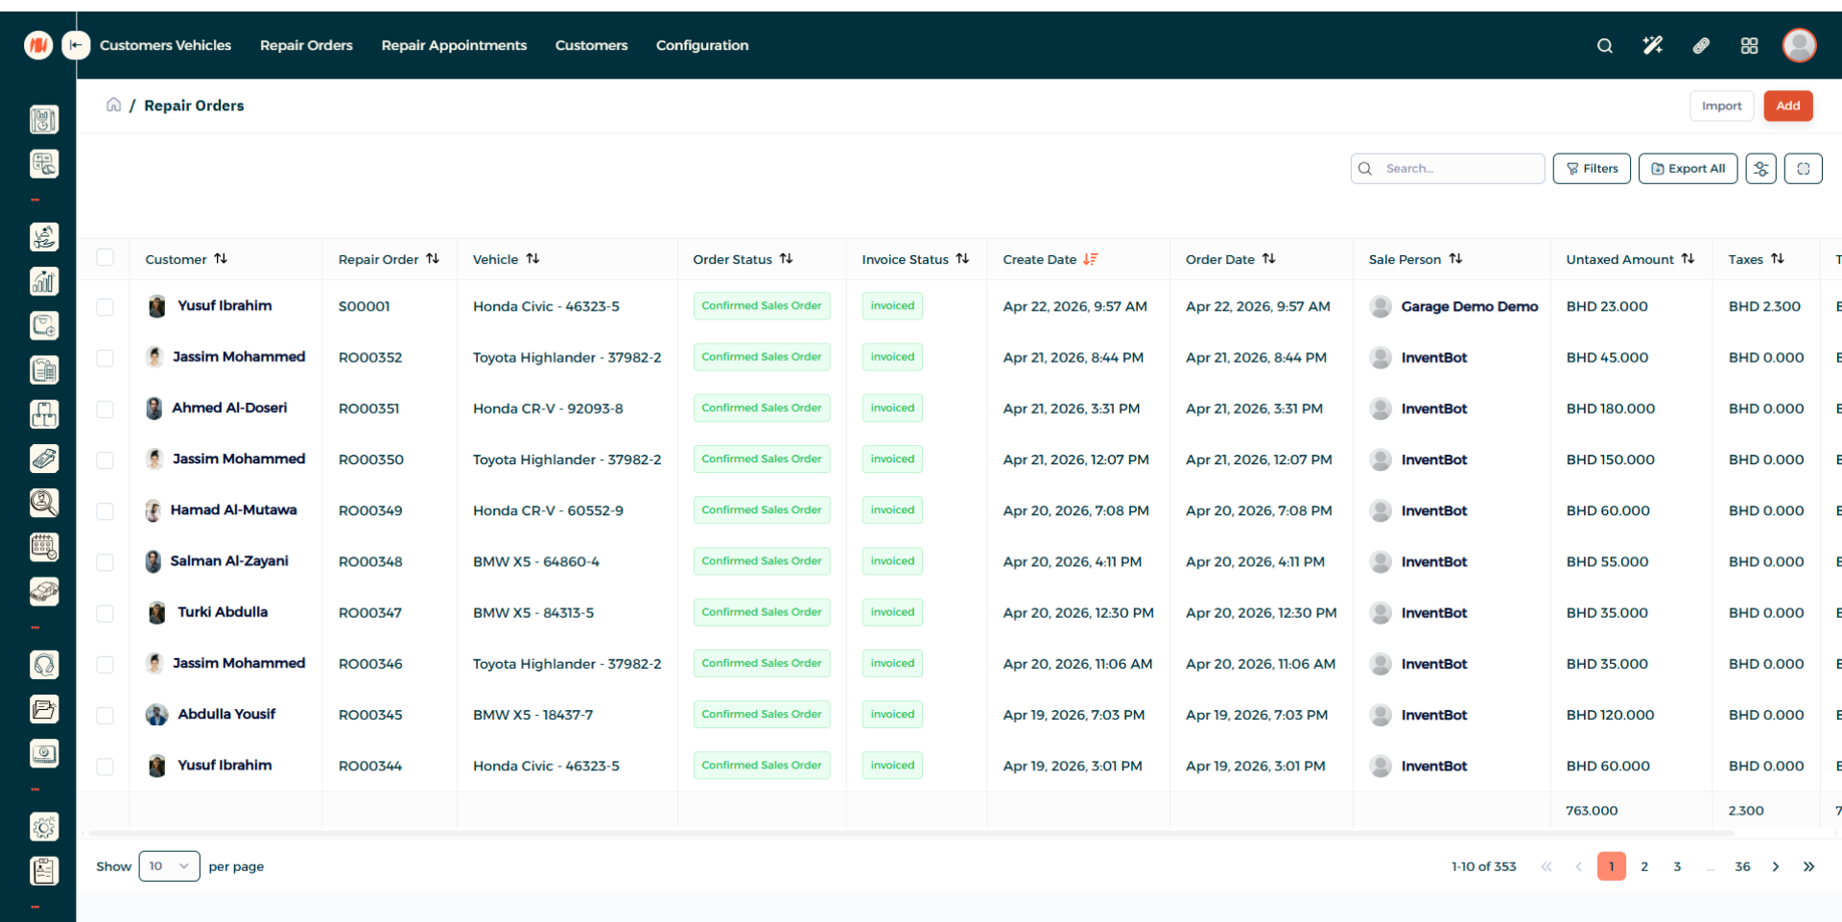Image resolution: width=1842 pixels, height=922 pixels.
Task: Click the paperclip attachments icon
Action: 1701,46
